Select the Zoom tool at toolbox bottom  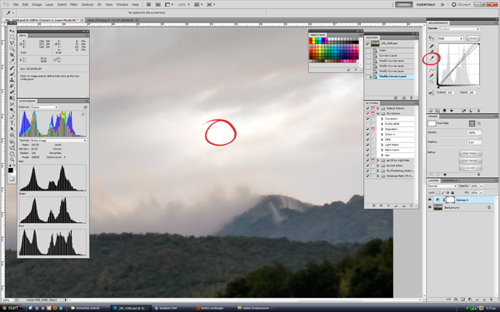(x=12, y=160)
